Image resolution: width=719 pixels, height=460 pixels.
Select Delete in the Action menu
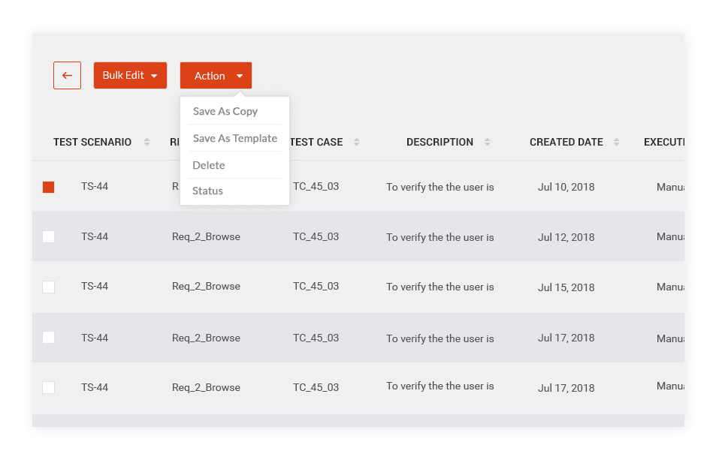click(x=209, y=165)
